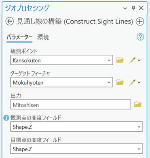Image resolution: width=150 pixels, height=158 pixels.
Task: Click pencil edit icon next to Mokuhyoten
Action: click(x=132, y=82)
